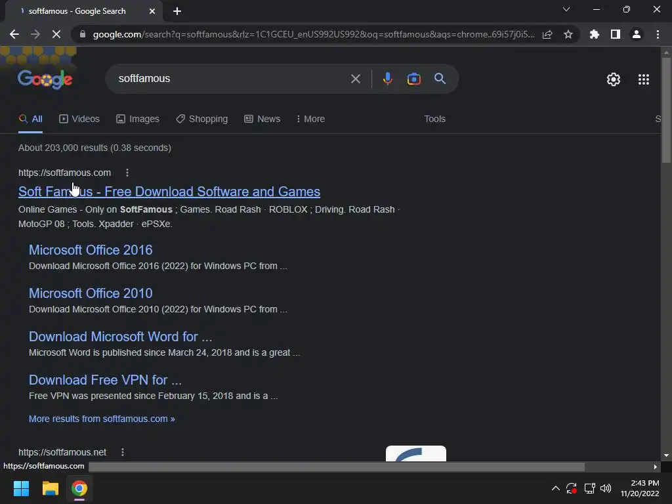The height and width of the screenshot is (504, 672).
Task: Click Chrome icon in taskbar
Action: [x=79, y=488]
